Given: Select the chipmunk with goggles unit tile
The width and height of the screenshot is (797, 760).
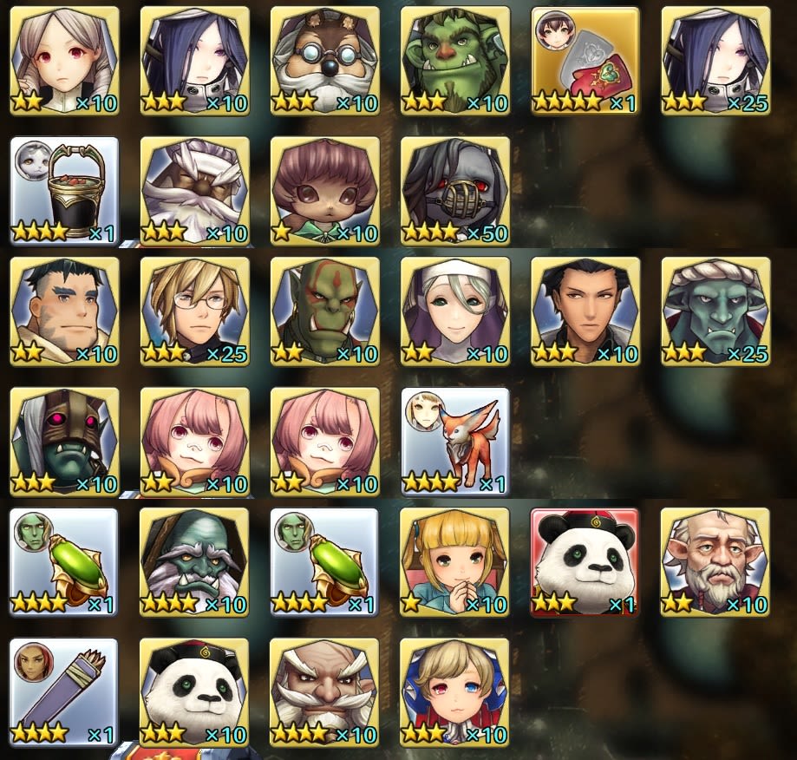Looking at the screenshot, I should pos(325,61).
